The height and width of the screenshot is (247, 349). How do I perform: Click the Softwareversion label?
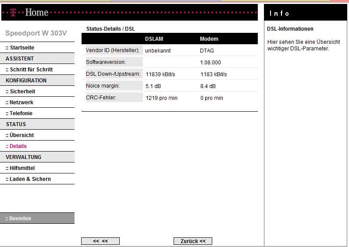106,62
